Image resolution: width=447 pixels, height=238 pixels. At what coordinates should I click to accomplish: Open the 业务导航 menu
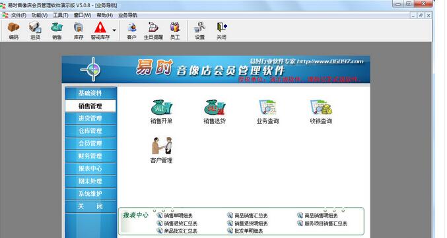127,15
